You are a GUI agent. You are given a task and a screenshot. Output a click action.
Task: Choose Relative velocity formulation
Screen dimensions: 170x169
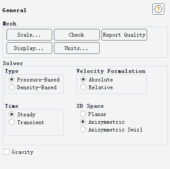[83, 87]
